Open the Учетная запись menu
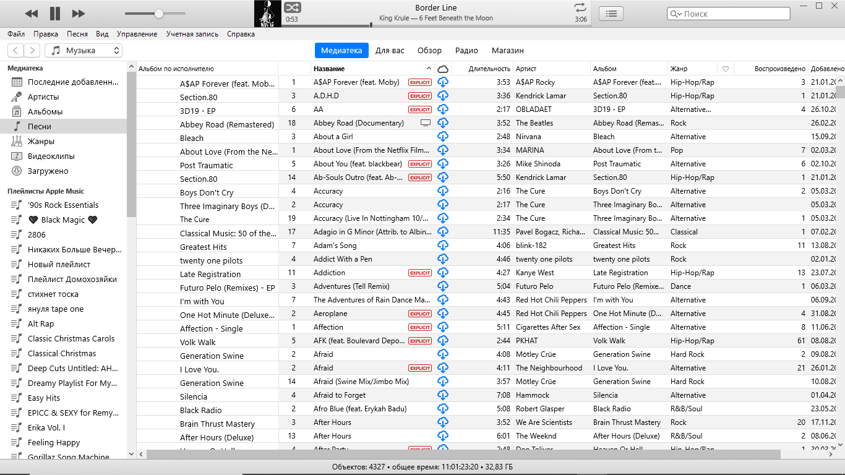 pos(192,34)
